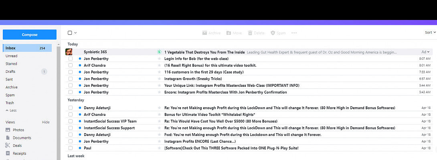Expand the select-all checkbox dropdown arrow
Image resolution: width=437 pixels, height=160 pixels.
coord(75,33)
